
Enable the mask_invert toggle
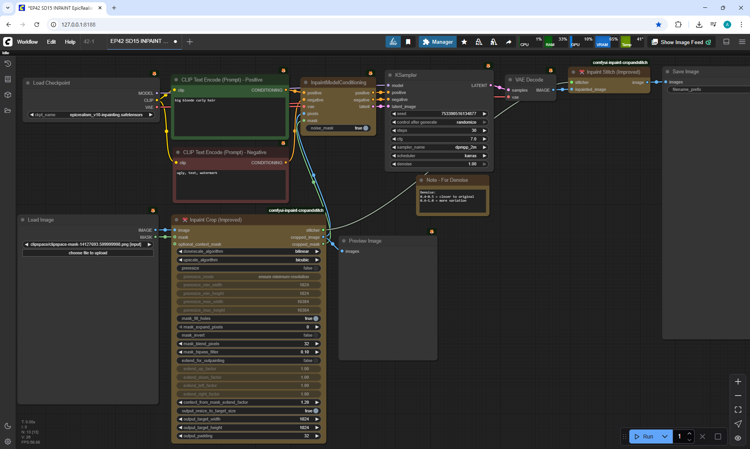pos(316,335)
